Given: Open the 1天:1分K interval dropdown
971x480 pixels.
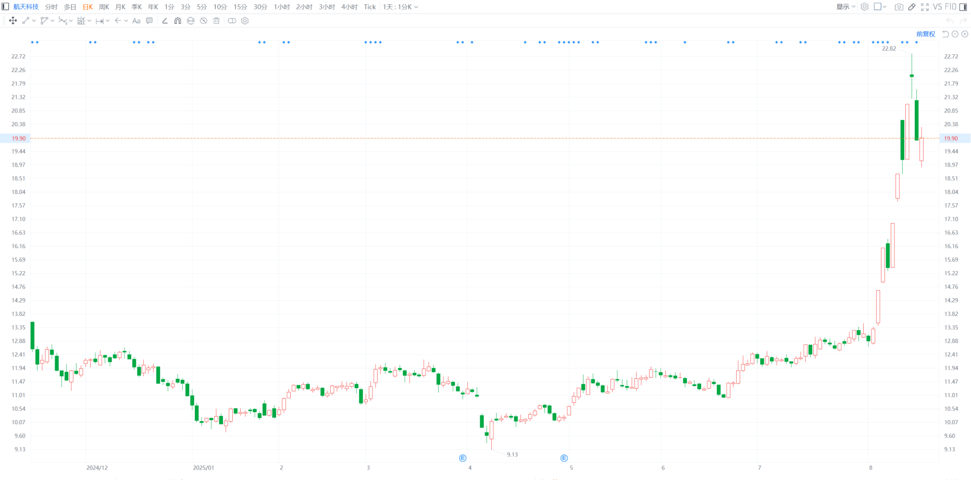Looking at the screenshot, I should tap(400, 7).
